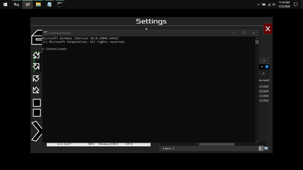This screenshot has height=170, width=303.
Task: Select the Command Prompt taskbar icon
Action: 60,4
